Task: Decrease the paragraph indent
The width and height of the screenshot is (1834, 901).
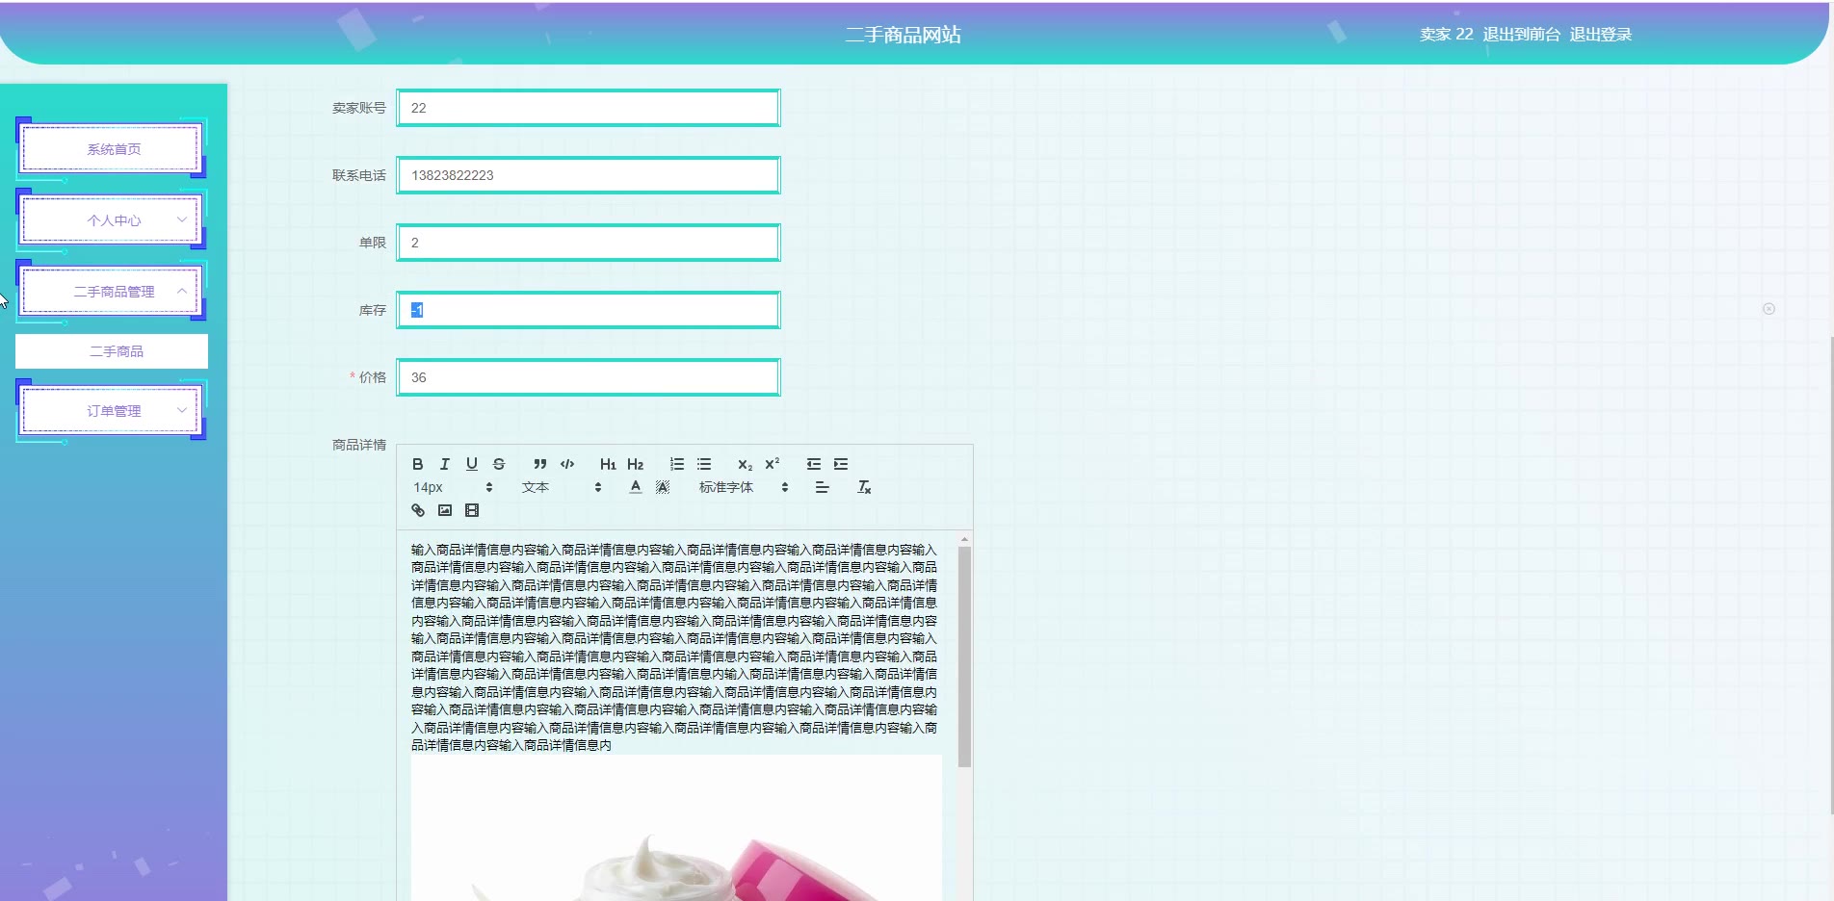Action: coord(814,464)
